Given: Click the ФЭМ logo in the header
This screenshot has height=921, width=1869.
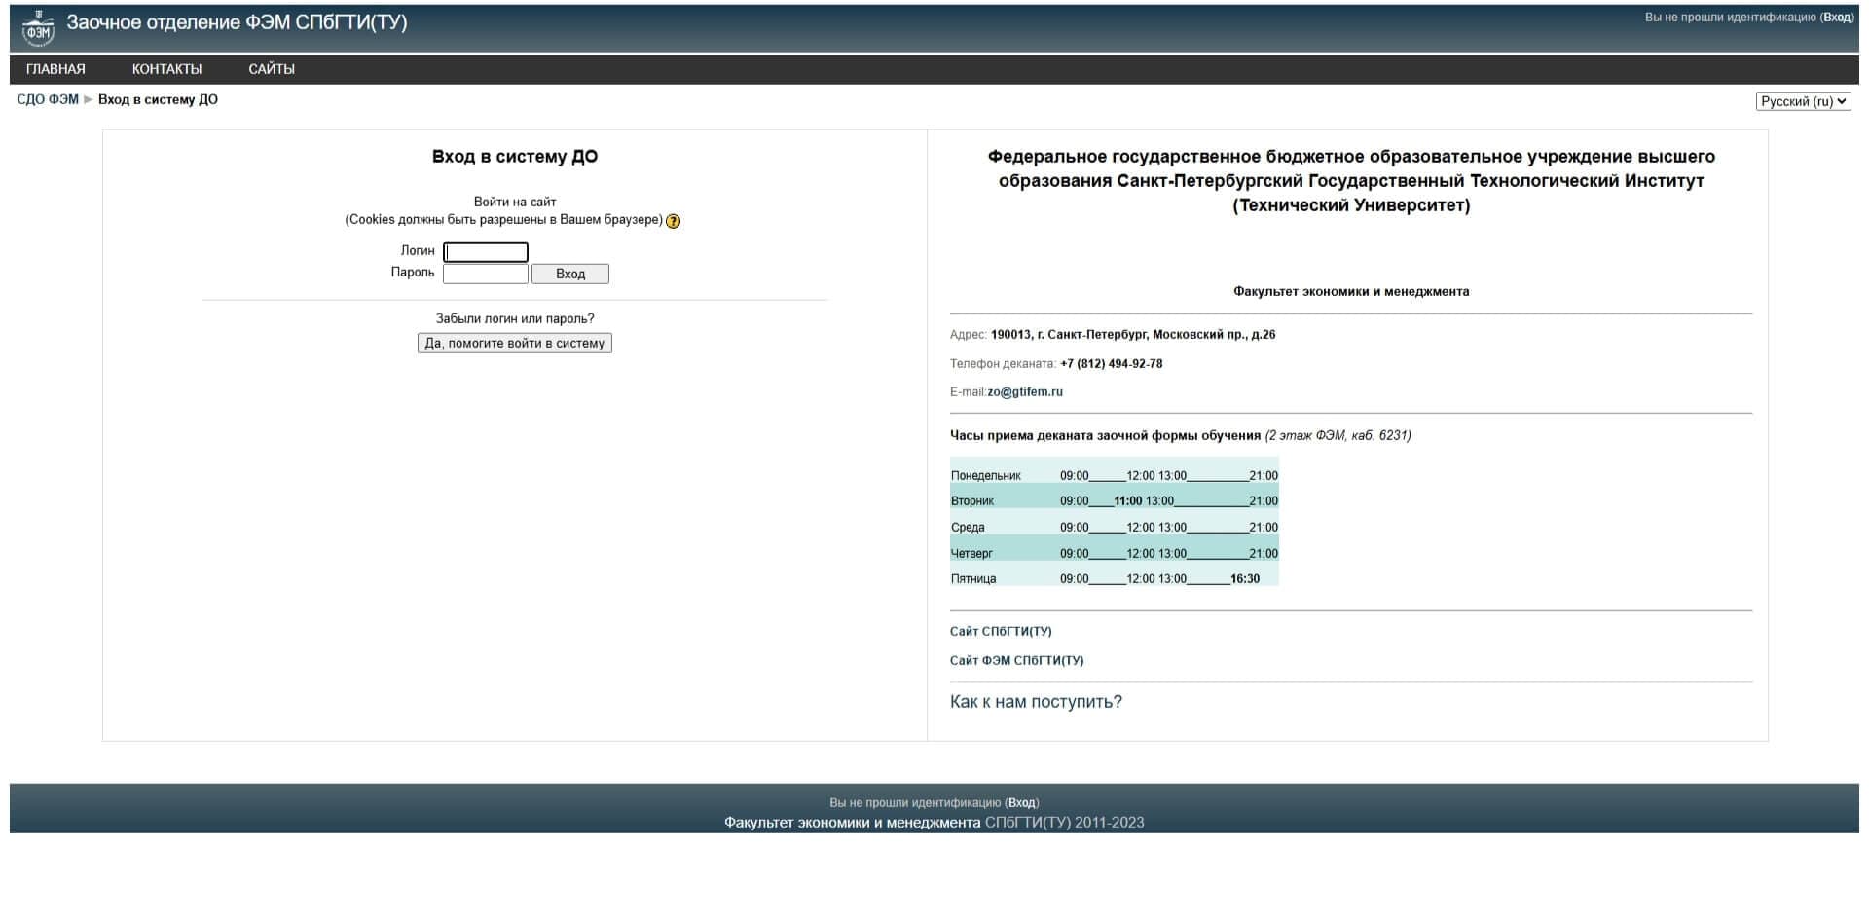Looking at the screenshot, I should point(38,28).
